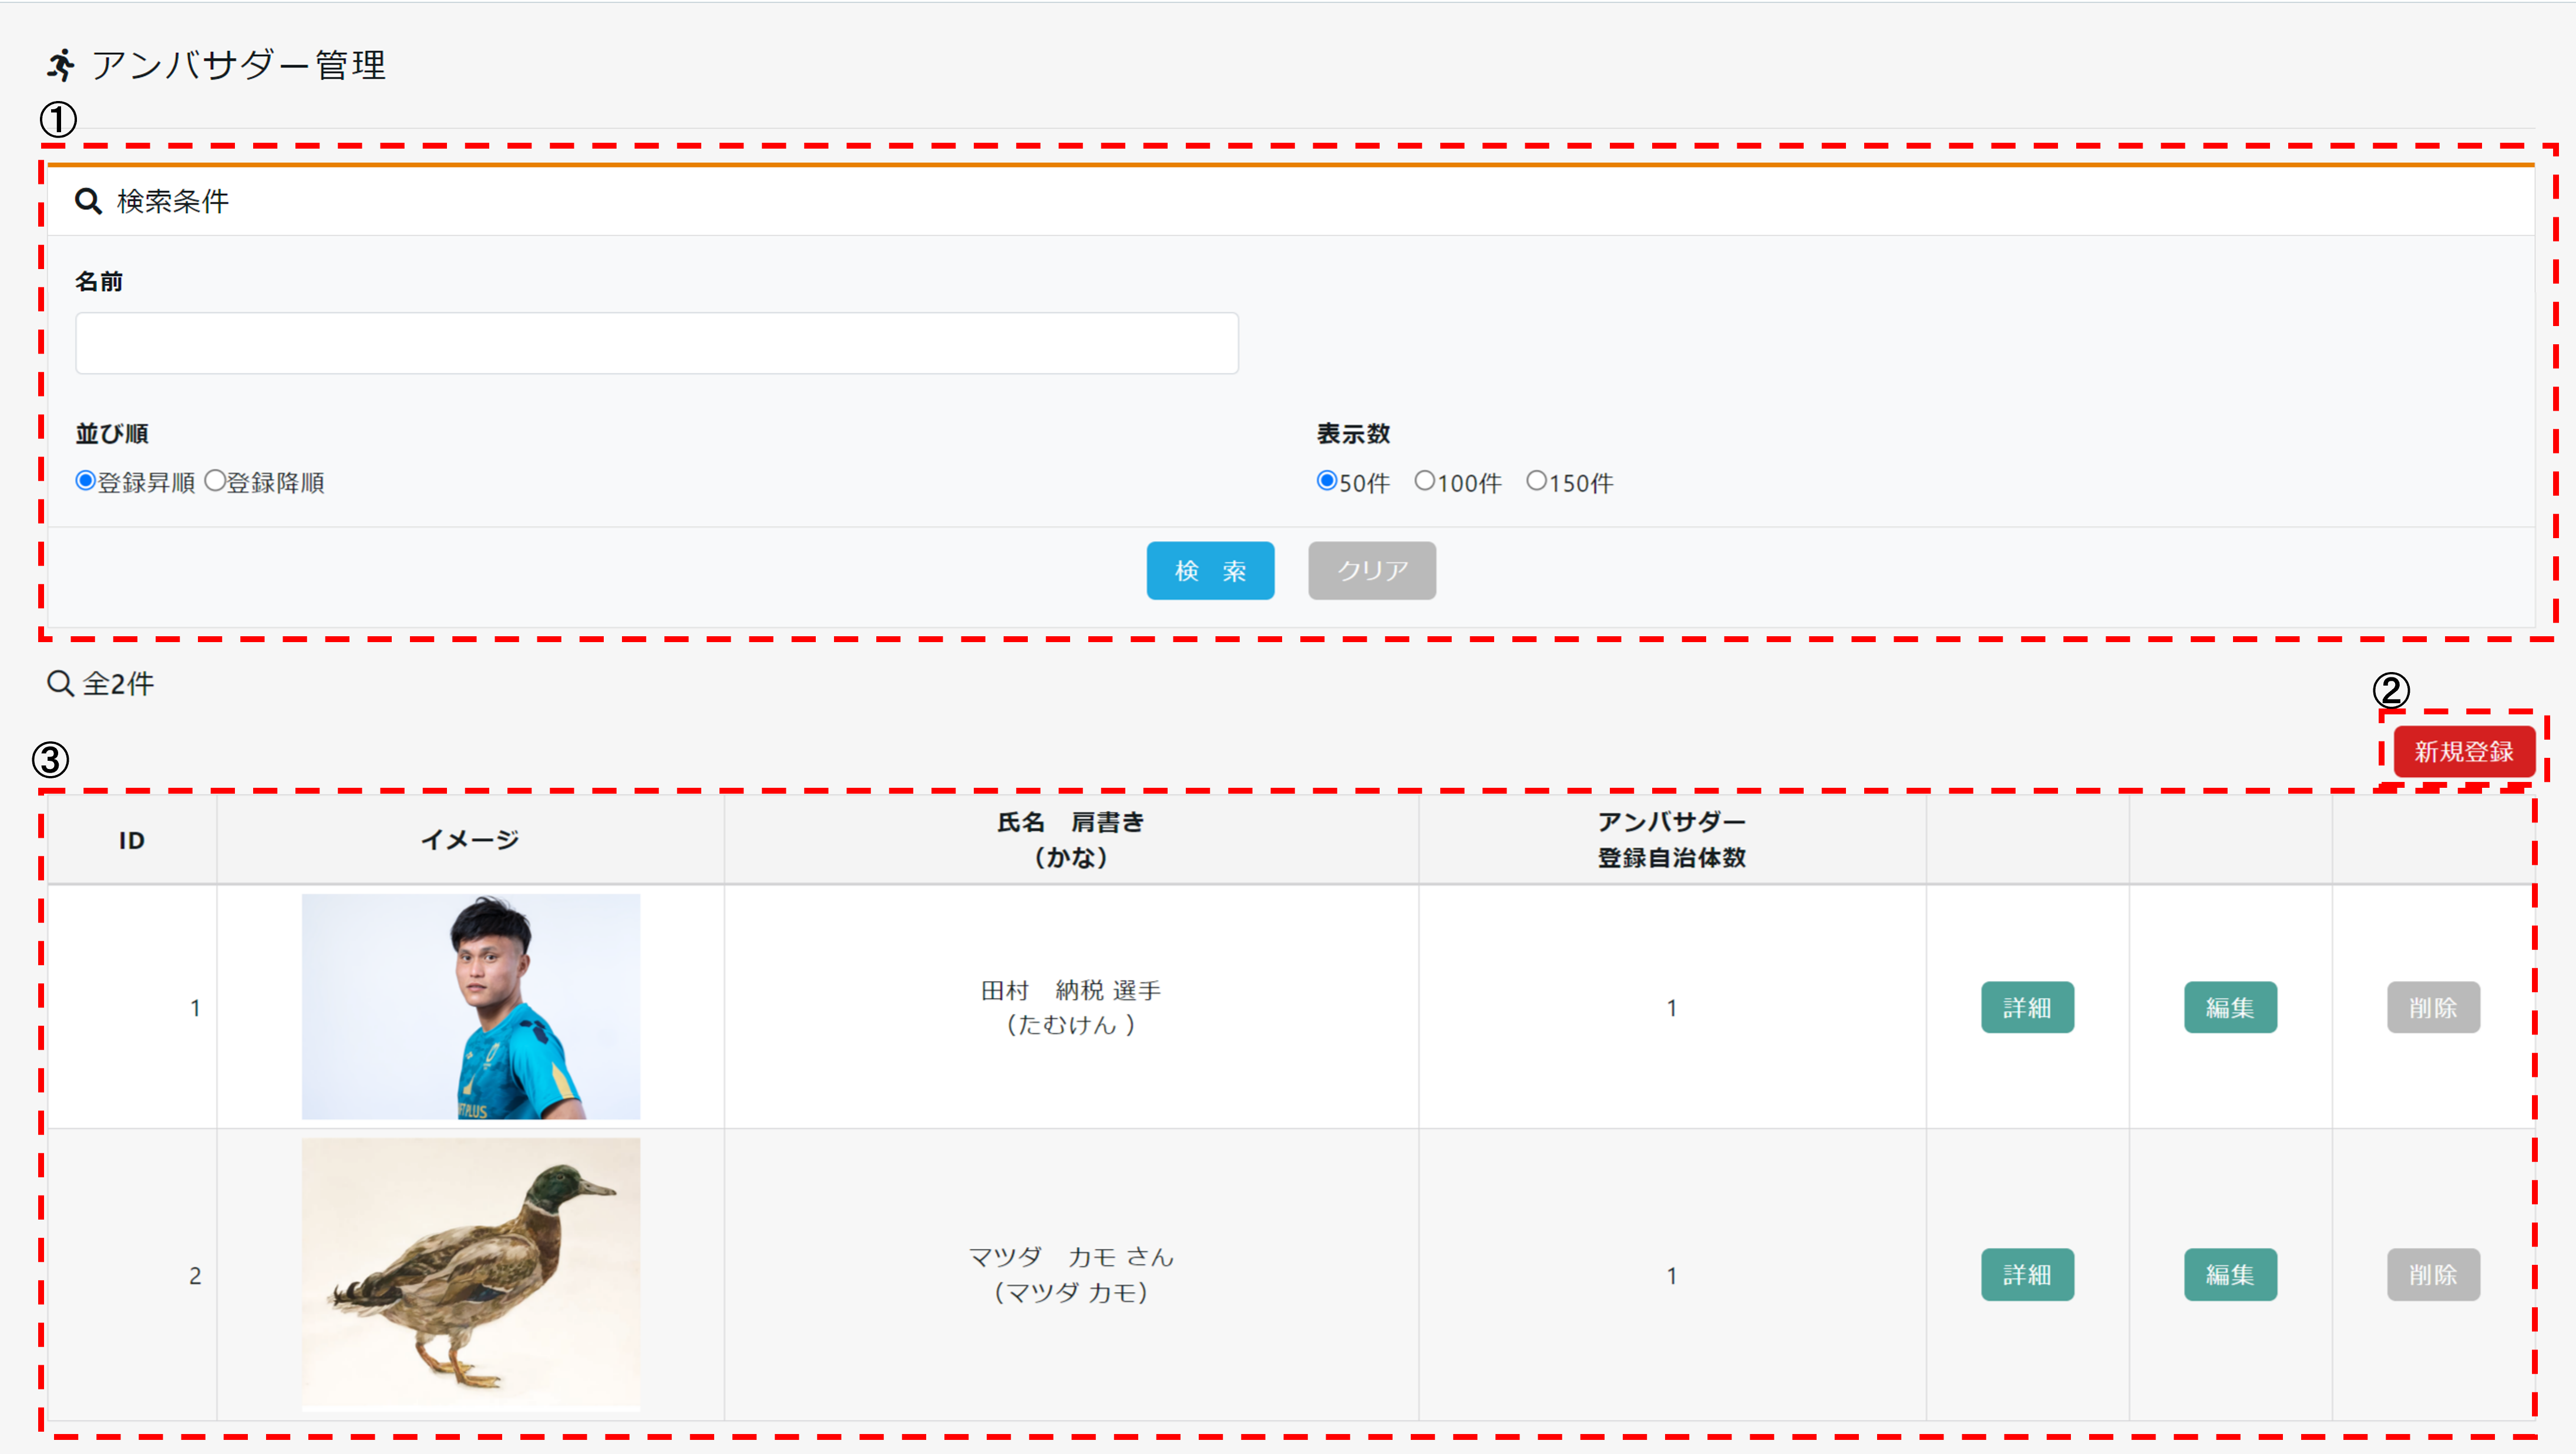This screenshot has height=1454, width=2576.
Task: Click 削除 in the ID 1 row
Action: click(2433, 1007)
